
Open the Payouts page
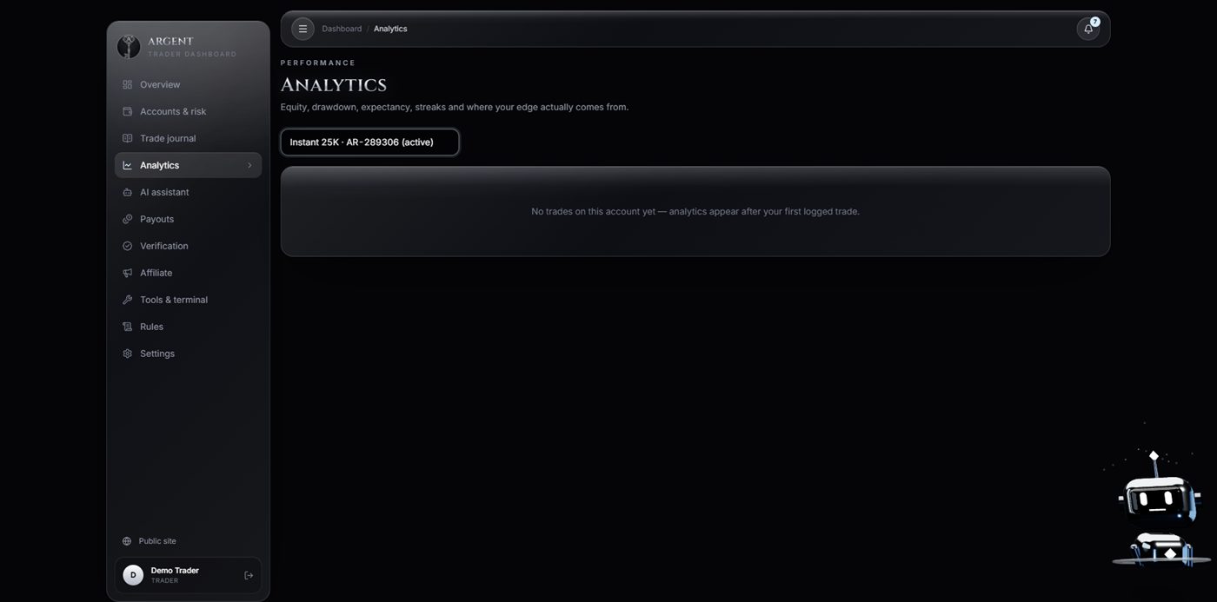(188, 219)
